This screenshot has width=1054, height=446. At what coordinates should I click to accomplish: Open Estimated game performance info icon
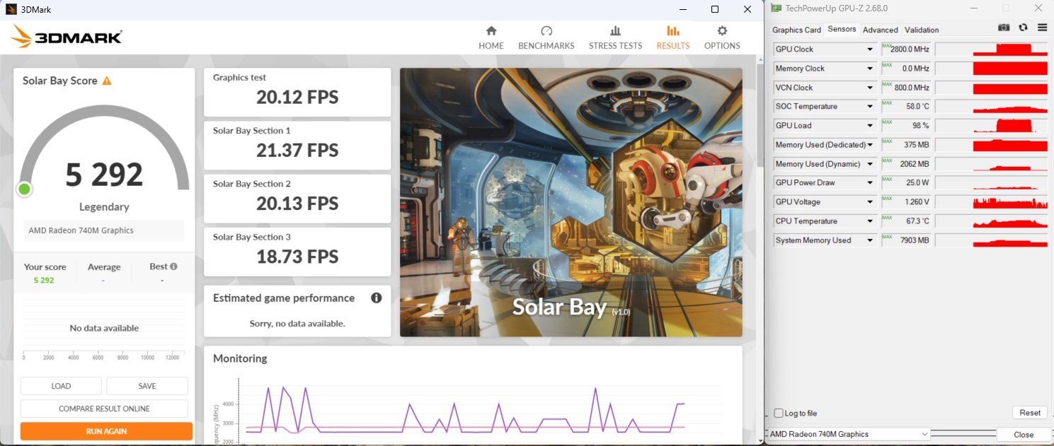click(x=377, y=298)
